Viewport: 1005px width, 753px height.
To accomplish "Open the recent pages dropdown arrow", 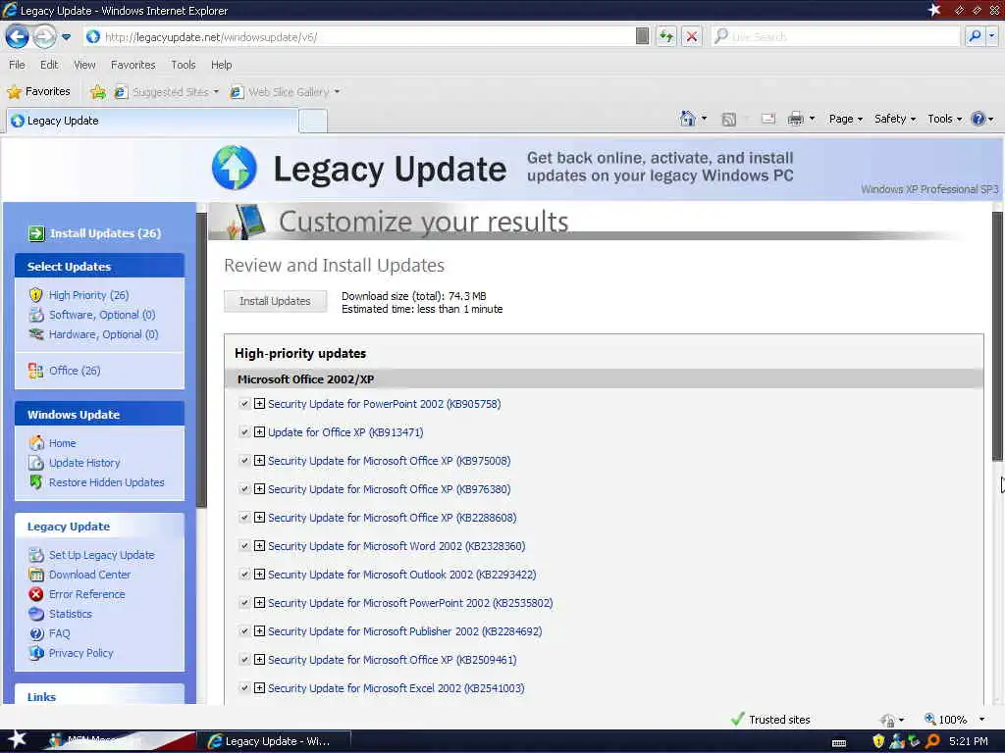I will coord(66,37).
